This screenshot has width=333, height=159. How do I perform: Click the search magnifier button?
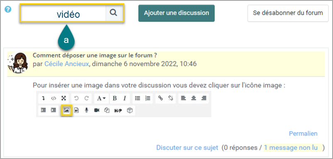point(113,13)
